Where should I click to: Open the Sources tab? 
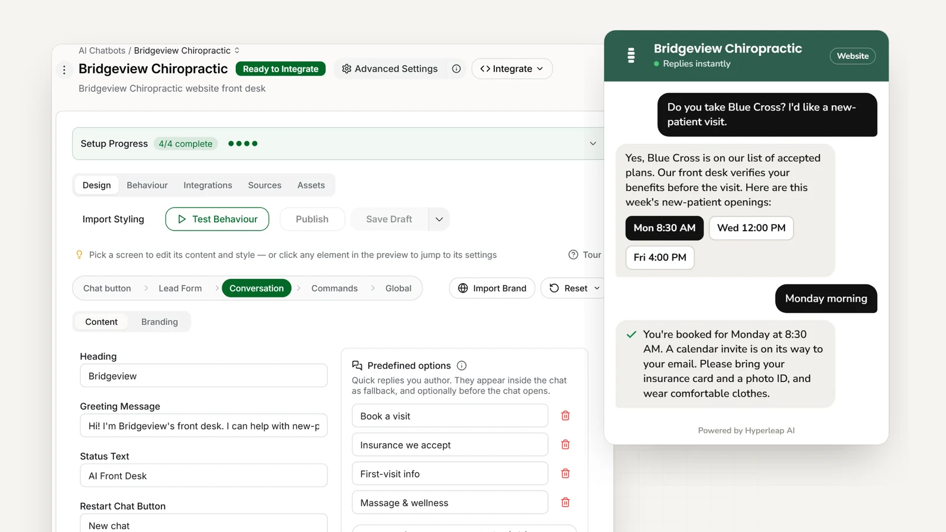tap(265, 185)
